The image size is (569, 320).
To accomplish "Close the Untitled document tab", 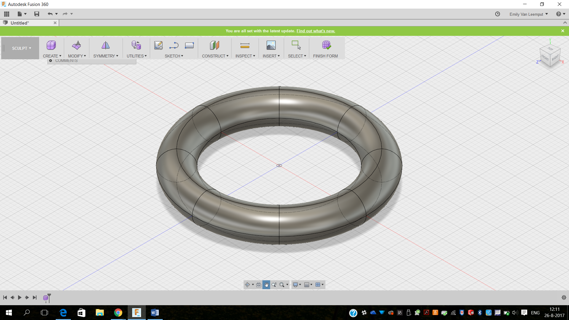I will [x=55, y=23].
